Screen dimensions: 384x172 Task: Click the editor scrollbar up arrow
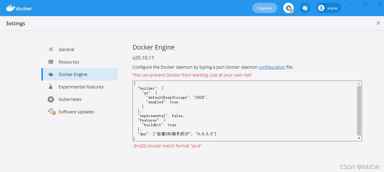tap(359, 83)
